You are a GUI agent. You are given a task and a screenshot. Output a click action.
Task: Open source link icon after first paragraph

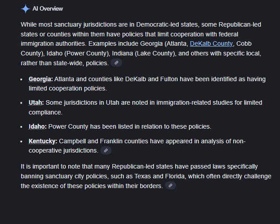click(x=116, y=63)
